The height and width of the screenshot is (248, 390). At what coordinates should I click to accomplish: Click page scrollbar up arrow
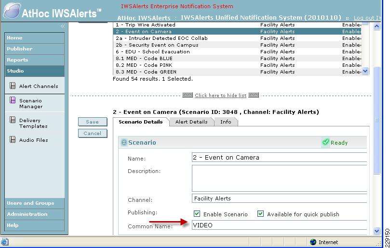(377, 26)
